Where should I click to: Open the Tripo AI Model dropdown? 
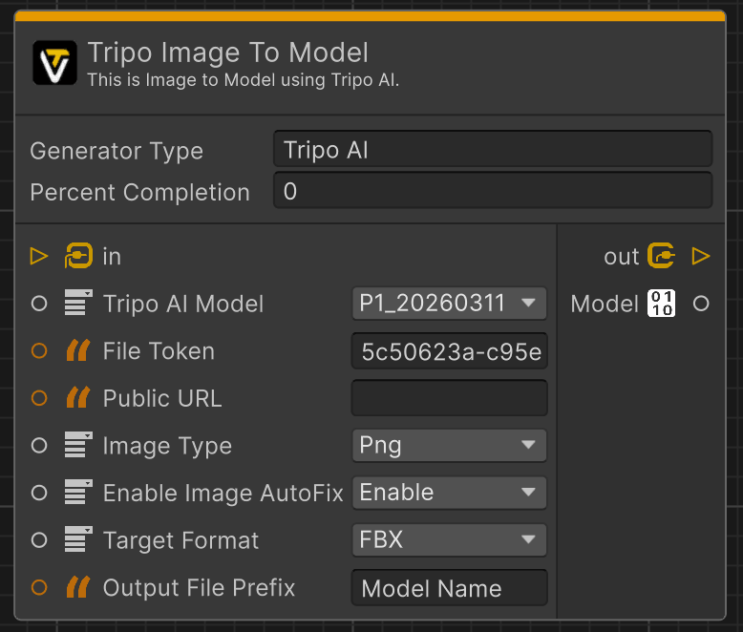449,304
